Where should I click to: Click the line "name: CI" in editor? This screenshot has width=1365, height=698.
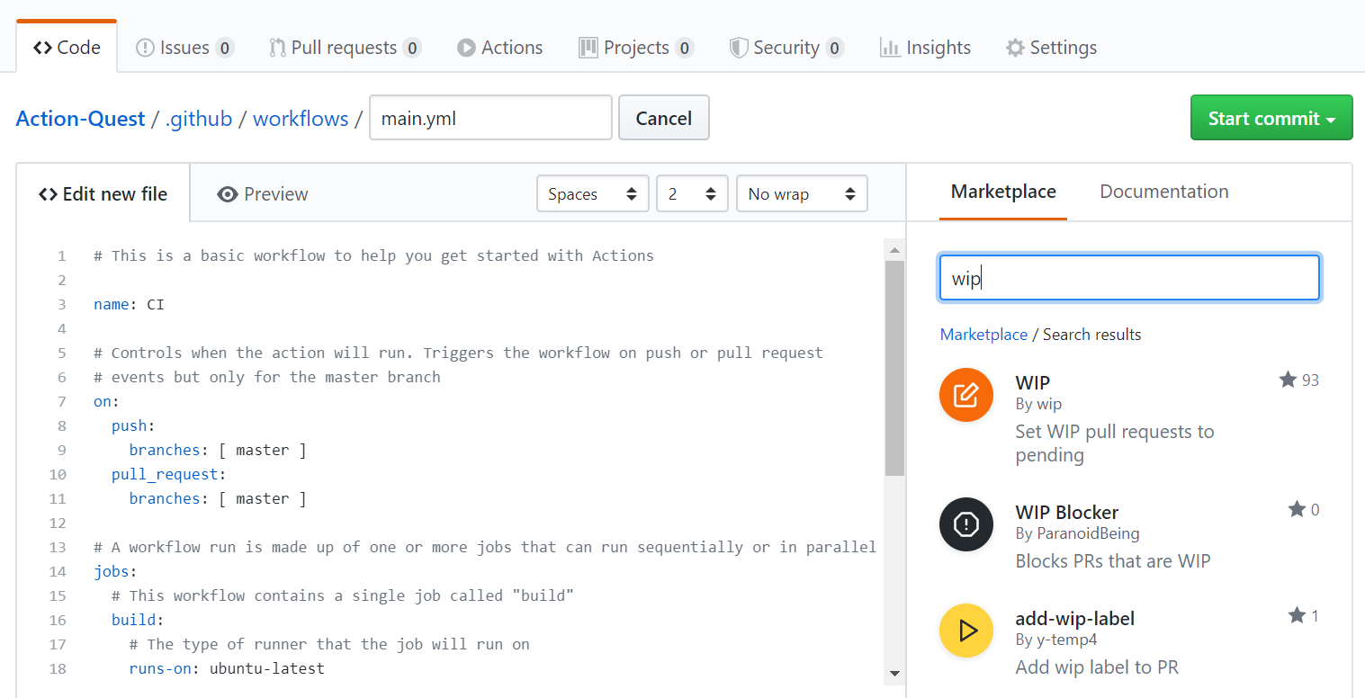click(129, 304)
